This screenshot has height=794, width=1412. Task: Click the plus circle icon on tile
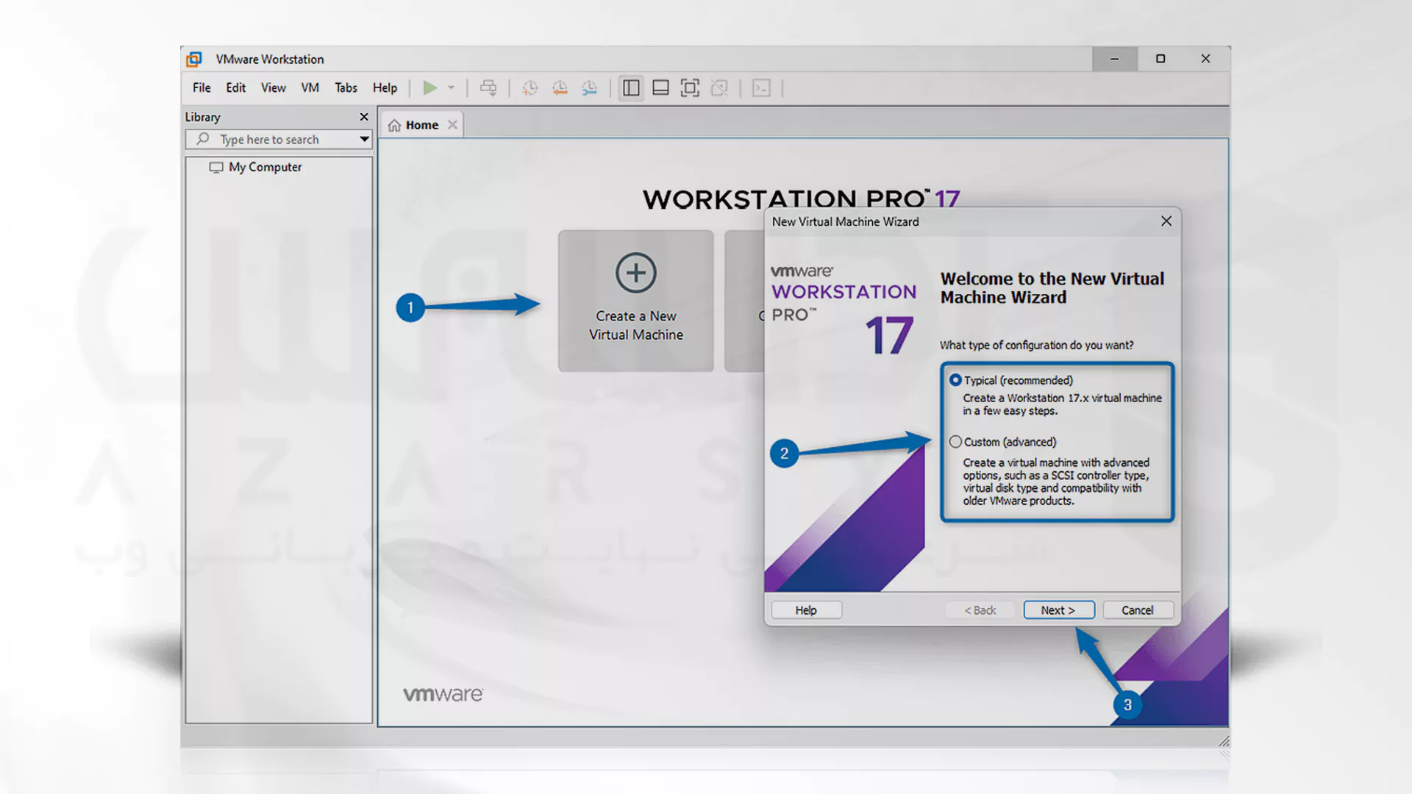point(635,273)
